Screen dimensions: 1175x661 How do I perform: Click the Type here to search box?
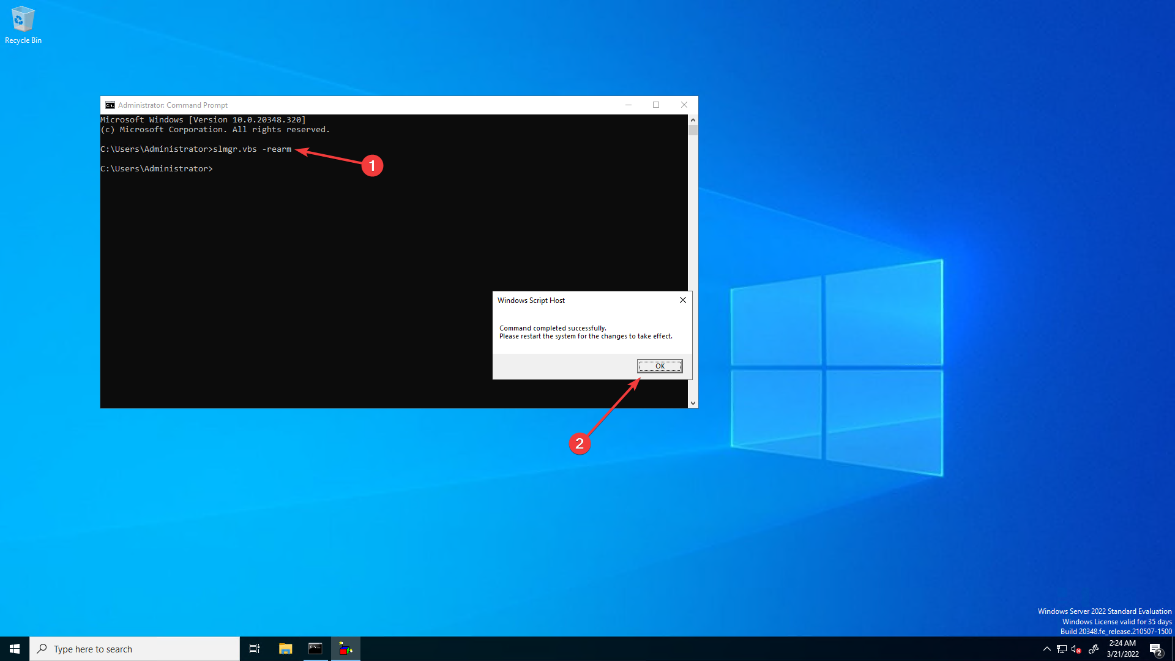[135, 649]
